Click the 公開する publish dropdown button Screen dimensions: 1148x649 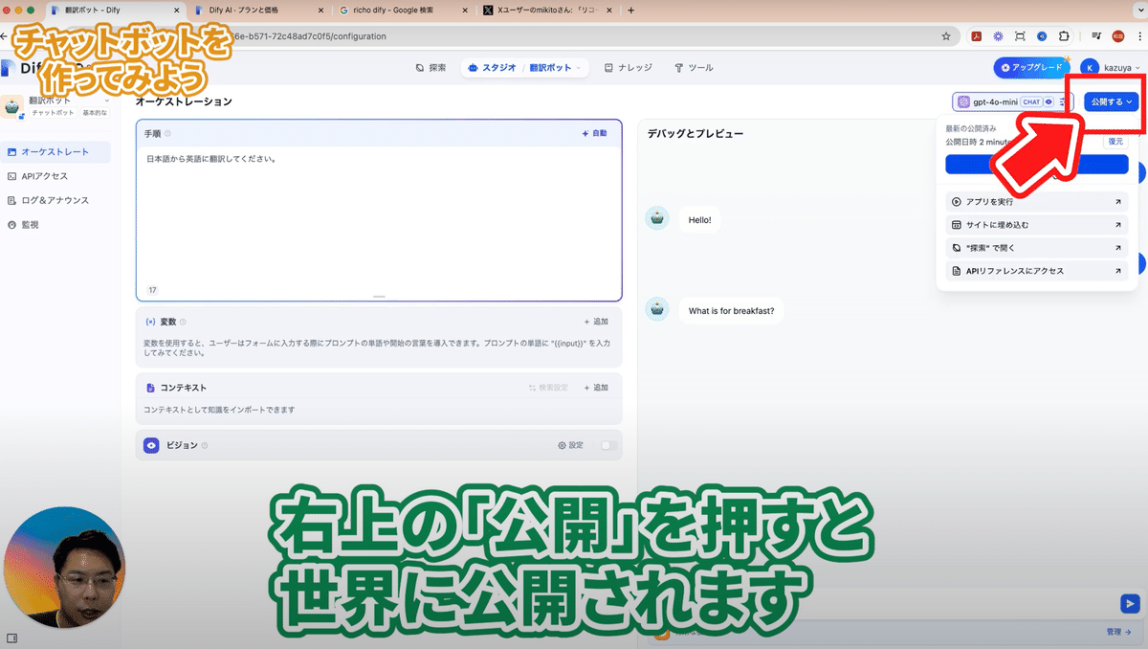(x=1112, y=101)
